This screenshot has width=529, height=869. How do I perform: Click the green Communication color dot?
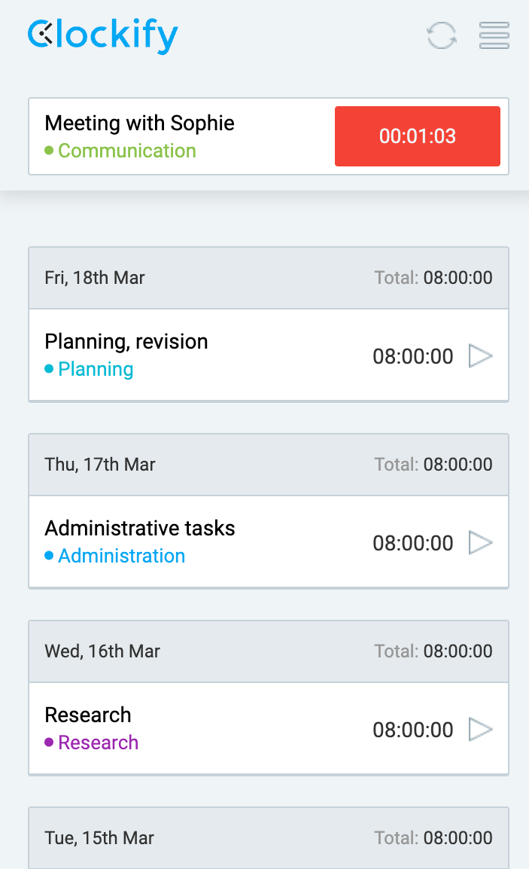49,151
